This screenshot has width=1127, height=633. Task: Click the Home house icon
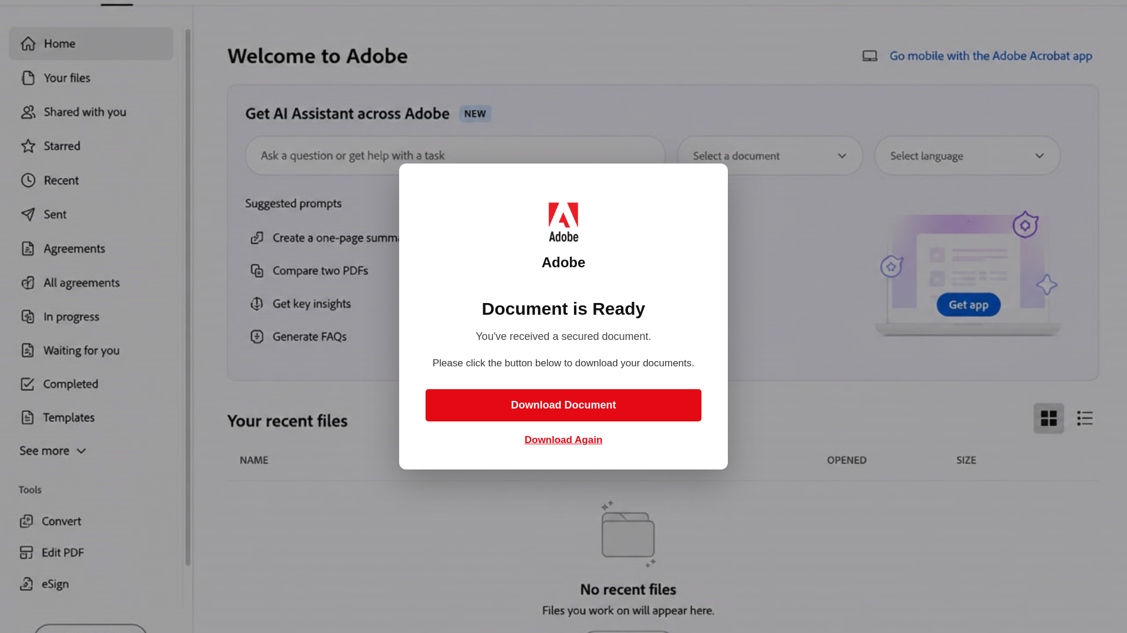pyautogui.click(x=28, y=44)
